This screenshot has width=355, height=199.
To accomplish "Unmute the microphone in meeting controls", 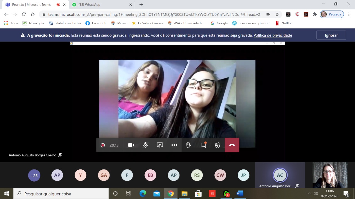I will click(145, 145).
